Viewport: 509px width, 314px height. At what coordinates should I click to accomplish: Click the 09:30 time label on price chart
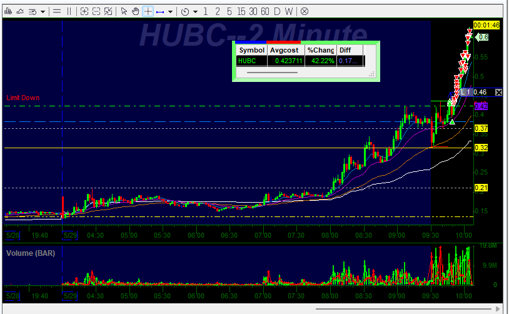(x=431, y=235)
